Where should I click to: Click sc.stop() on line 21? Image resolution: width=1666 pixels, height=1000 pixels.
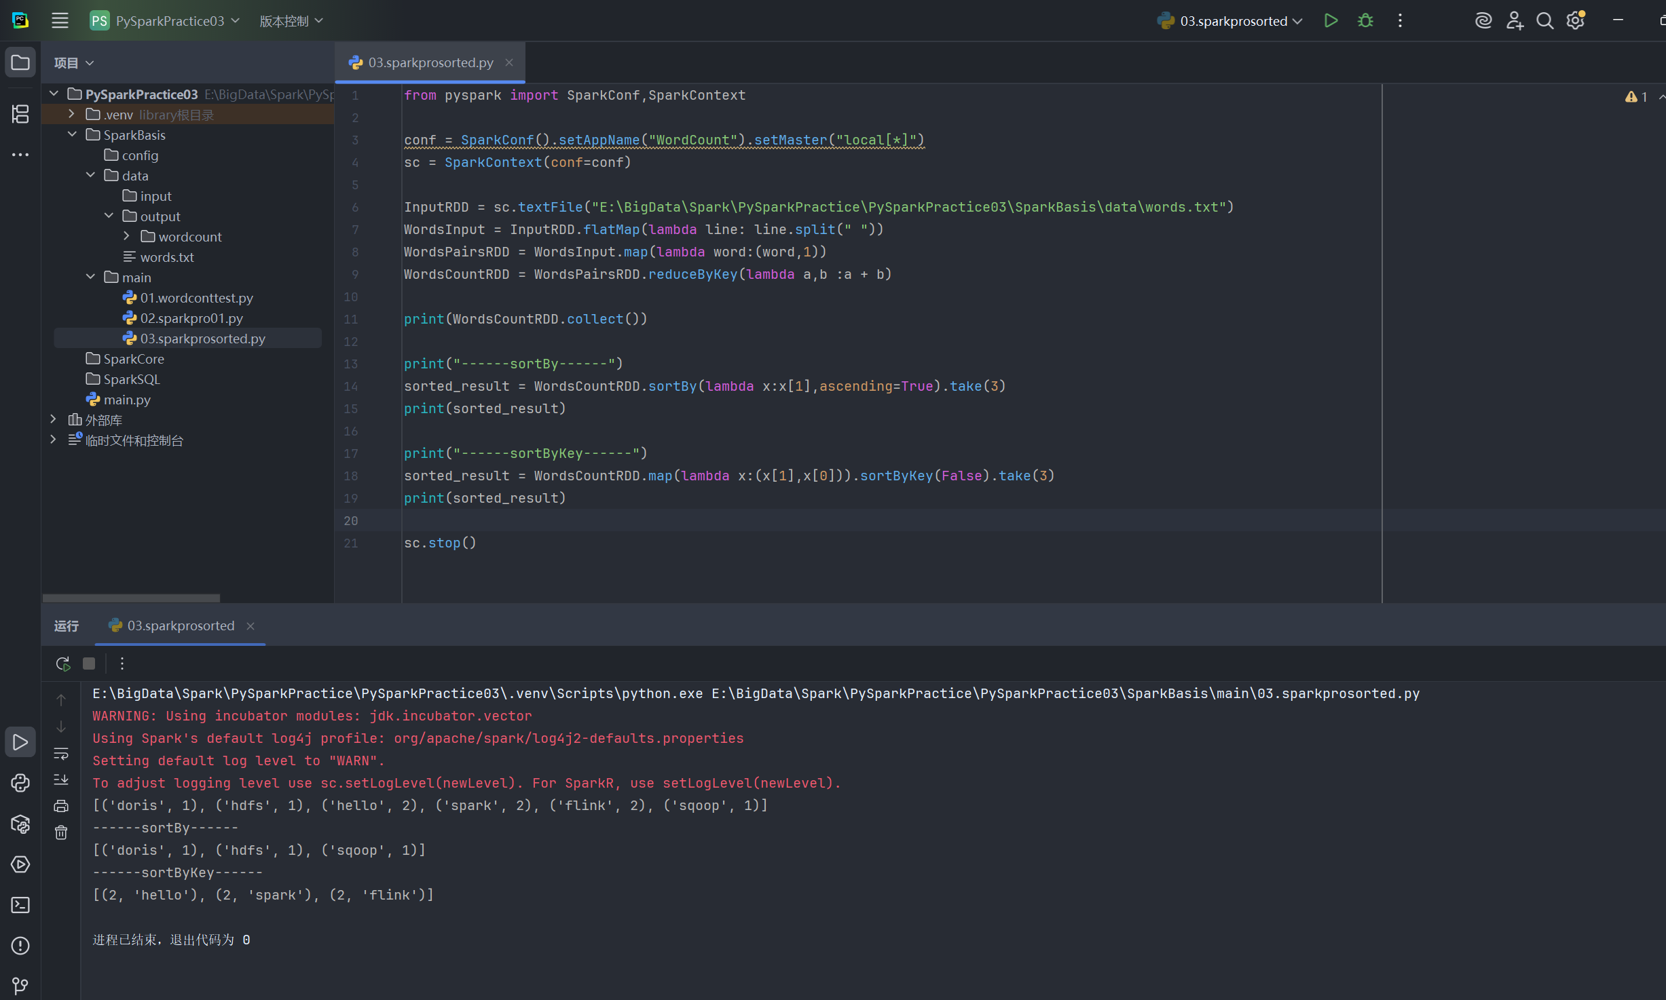click(440, 543)
